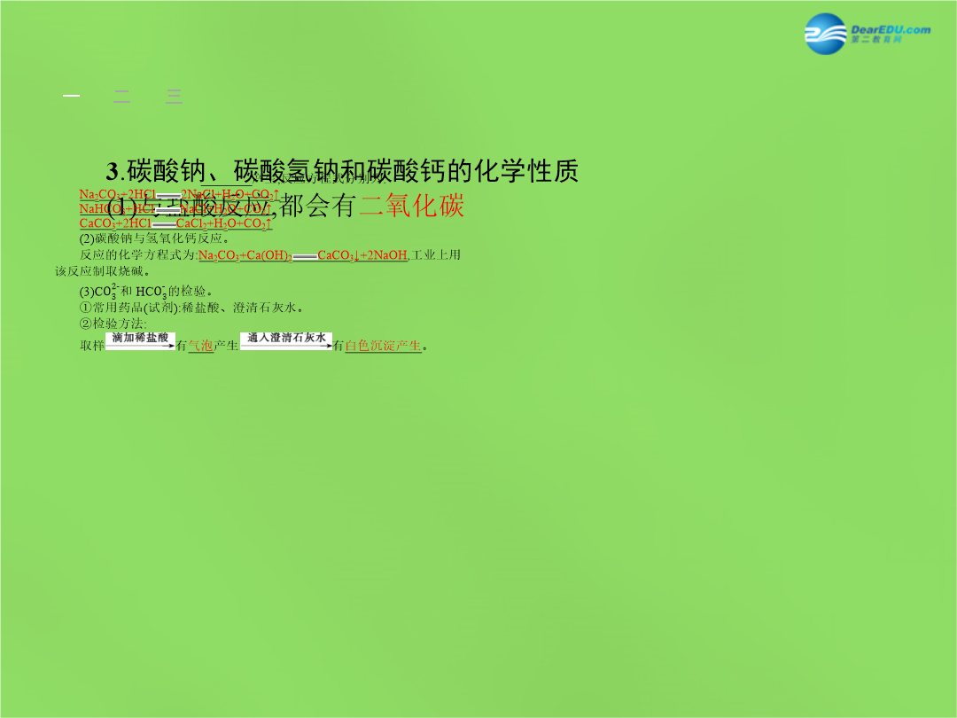957x718 pixels.
Task: Click red answer text 二氧化碳
Action: coord(411,206)
